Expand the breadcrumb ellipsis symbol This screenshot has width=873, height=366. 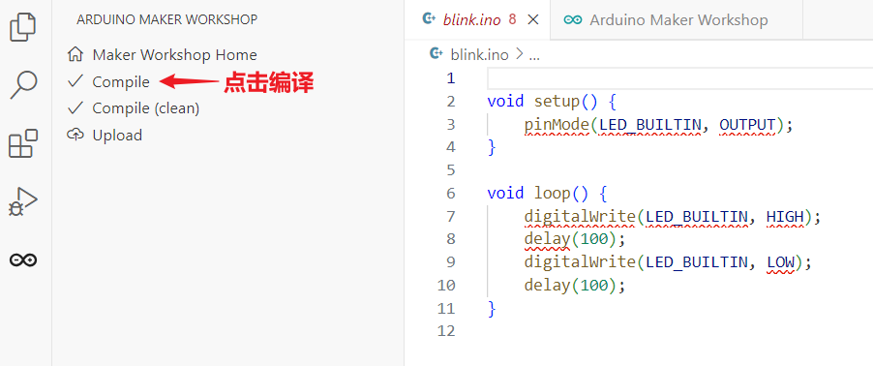pos(534,55)
